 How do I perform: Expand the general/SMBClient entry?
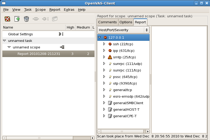(x=104, y=103)
